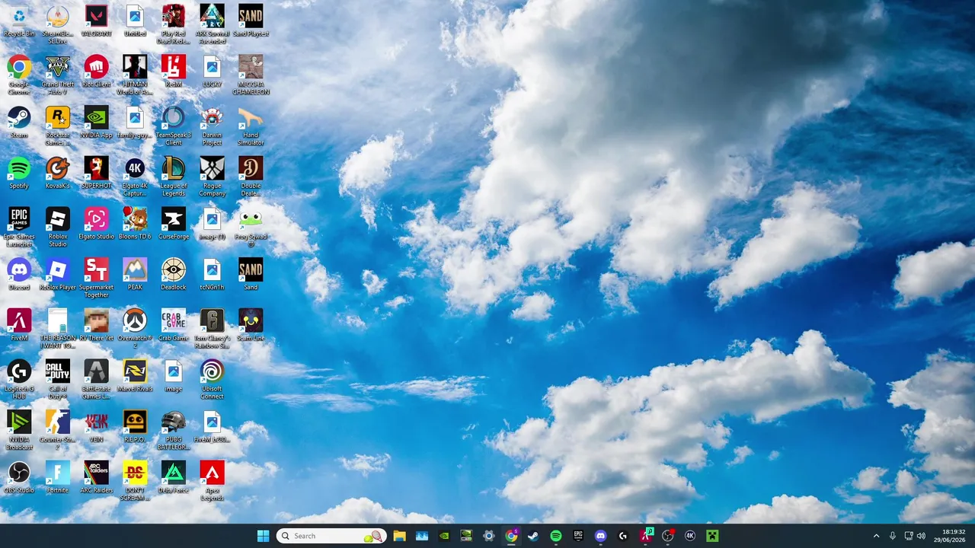Select the Roblox Player desktop icon
Screen dimensions: 975x548
click(x=58, y=276)
